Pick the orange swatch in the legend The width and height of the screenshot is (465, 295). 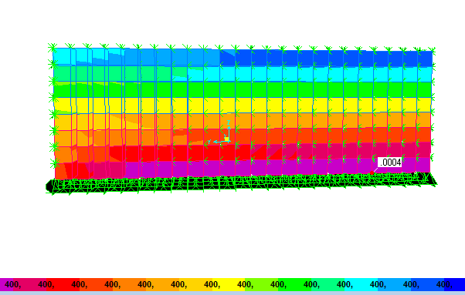tap(129, 284)
